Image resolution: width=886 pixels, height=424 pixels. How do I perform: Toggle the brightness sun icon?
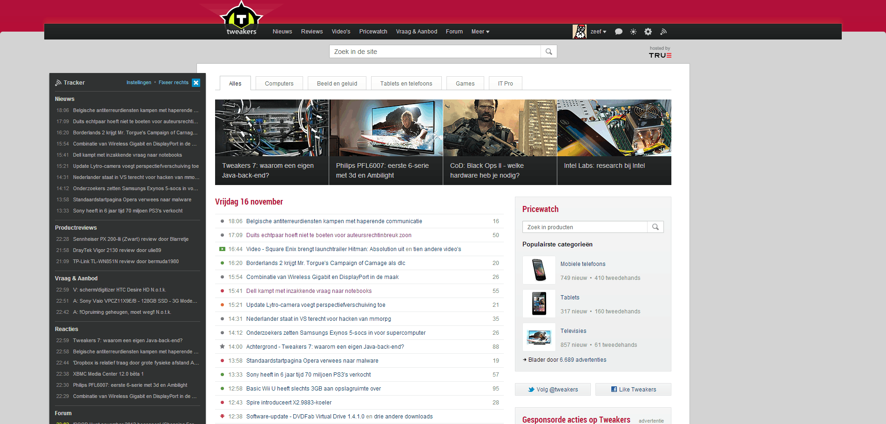[633, 32]
